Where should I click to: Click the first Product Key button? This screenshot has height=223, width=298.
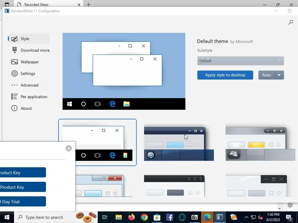click(x=23, y=172)
